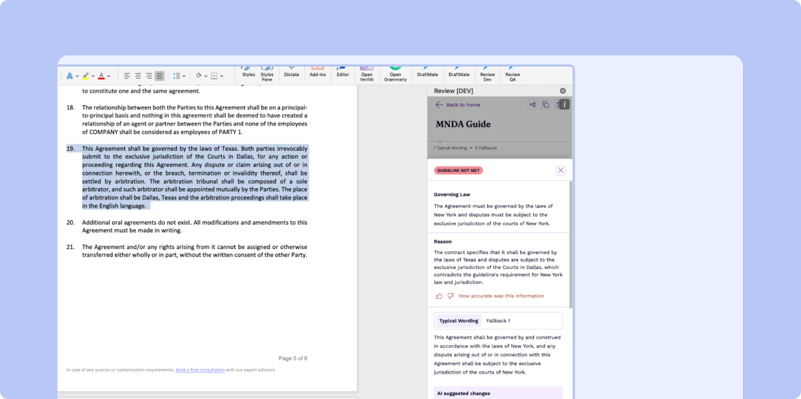Open highlight color dropdown arrow
This screenshot has height=399, width=801.
tap(93, 76)
